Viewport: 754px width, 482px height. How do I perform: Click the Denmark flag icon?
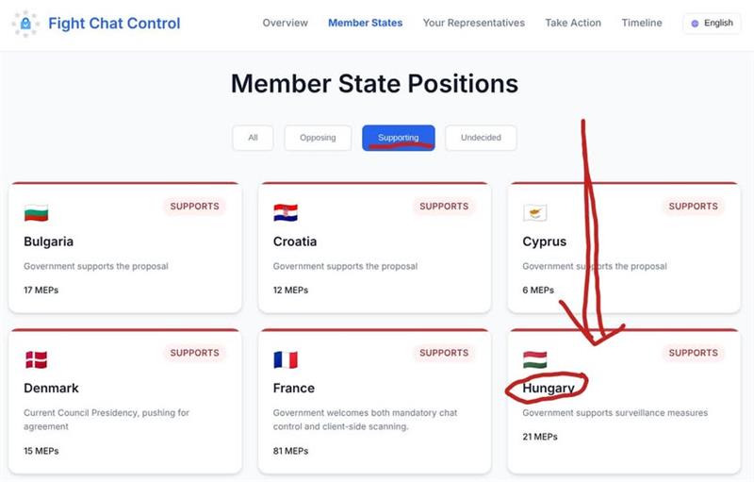pos(36,359)
